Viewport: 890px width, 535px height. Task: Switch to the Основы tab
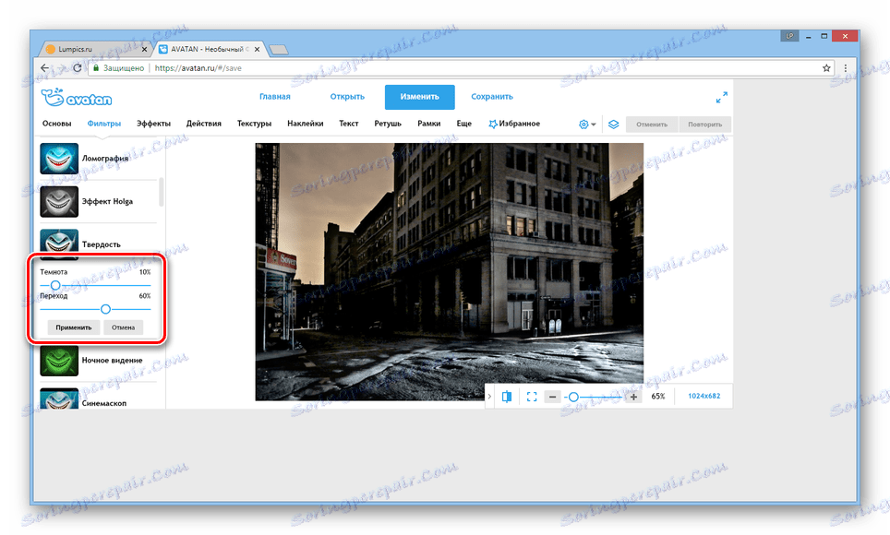click(56, 123)
